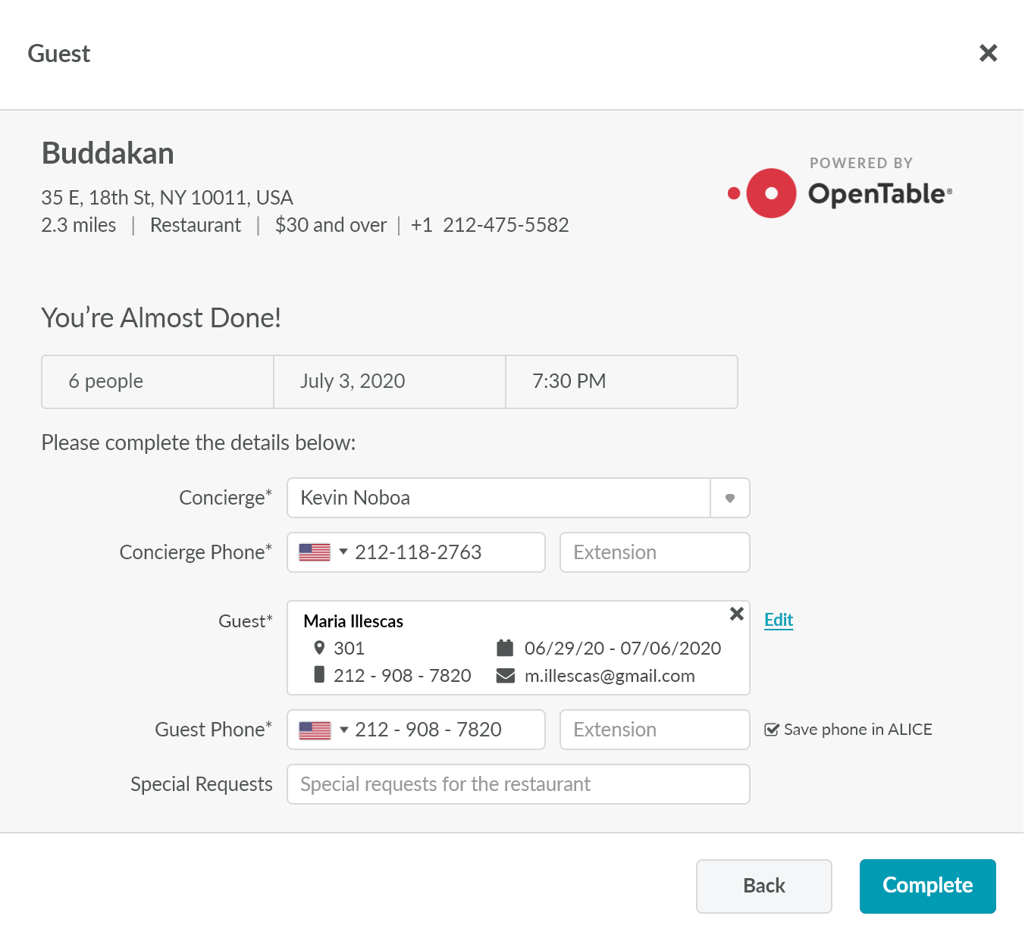Click the Concierge Phone number field
The width and height of the screenshot is (1025, 941).
416,552
